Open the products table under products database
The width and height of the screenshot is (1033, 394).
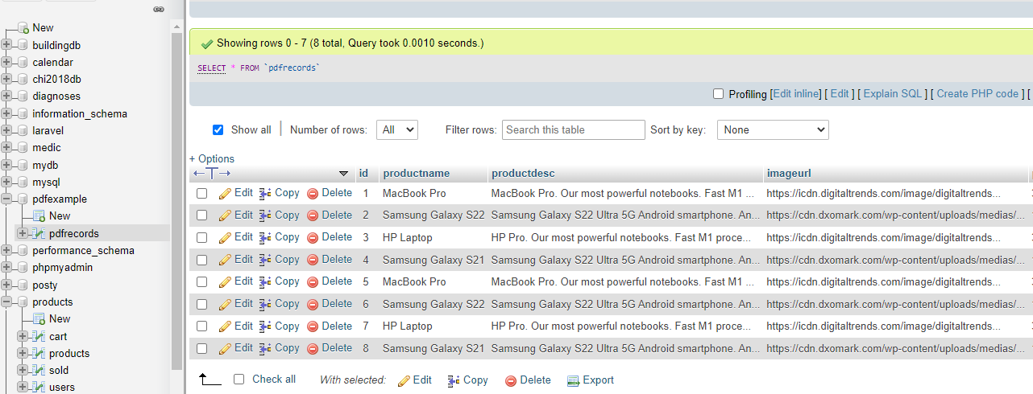[x=69, y=353]
